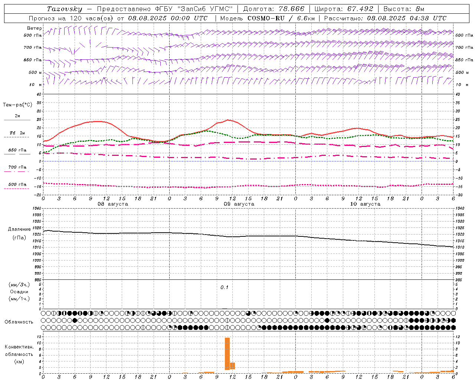Click the Тем-ра(°C) axis title

point(17,105)
